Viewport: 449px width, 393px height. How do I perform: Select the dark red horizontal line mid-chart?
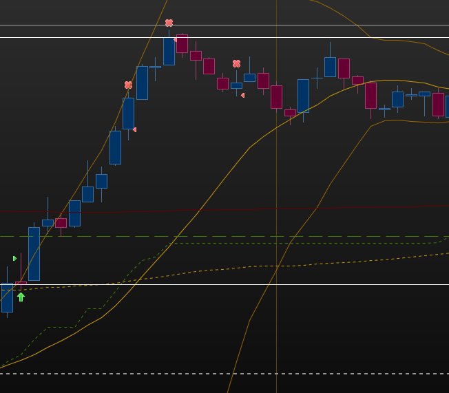pos(224,209)
